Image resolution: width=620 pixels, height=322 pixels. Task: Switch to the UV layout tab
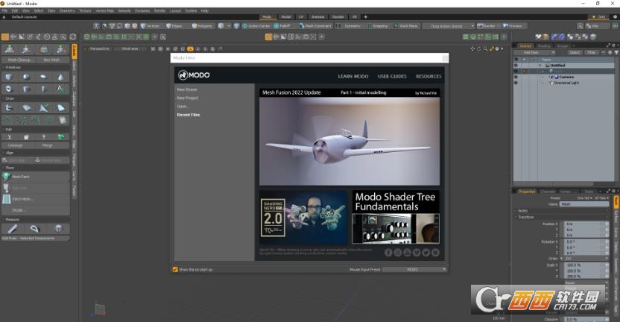point(301,17)
